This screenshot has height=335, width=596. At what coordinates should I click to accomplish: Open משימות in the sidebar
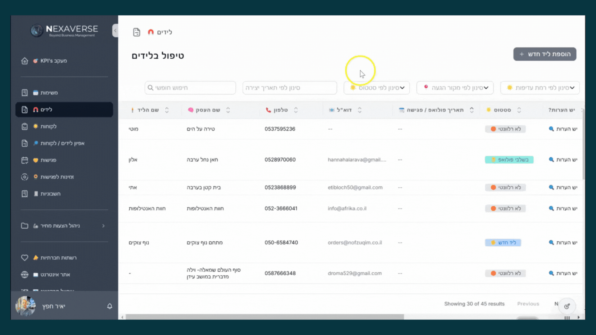[49, 93]
